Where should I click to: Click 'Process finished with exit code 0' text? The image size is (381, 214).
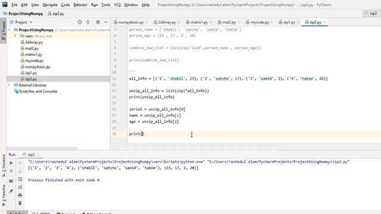pyautogui.click(x=64, y=180)
